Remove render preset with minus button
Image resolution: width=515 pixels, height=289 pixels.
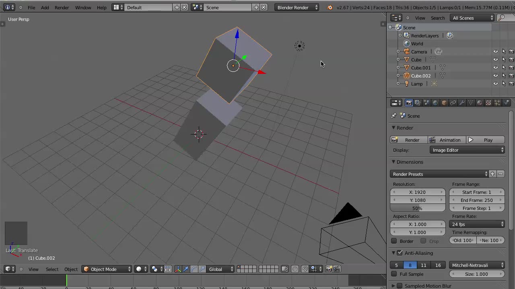501,174
